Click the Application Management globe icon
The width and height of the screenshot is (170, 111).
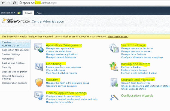tap(39, 48)
